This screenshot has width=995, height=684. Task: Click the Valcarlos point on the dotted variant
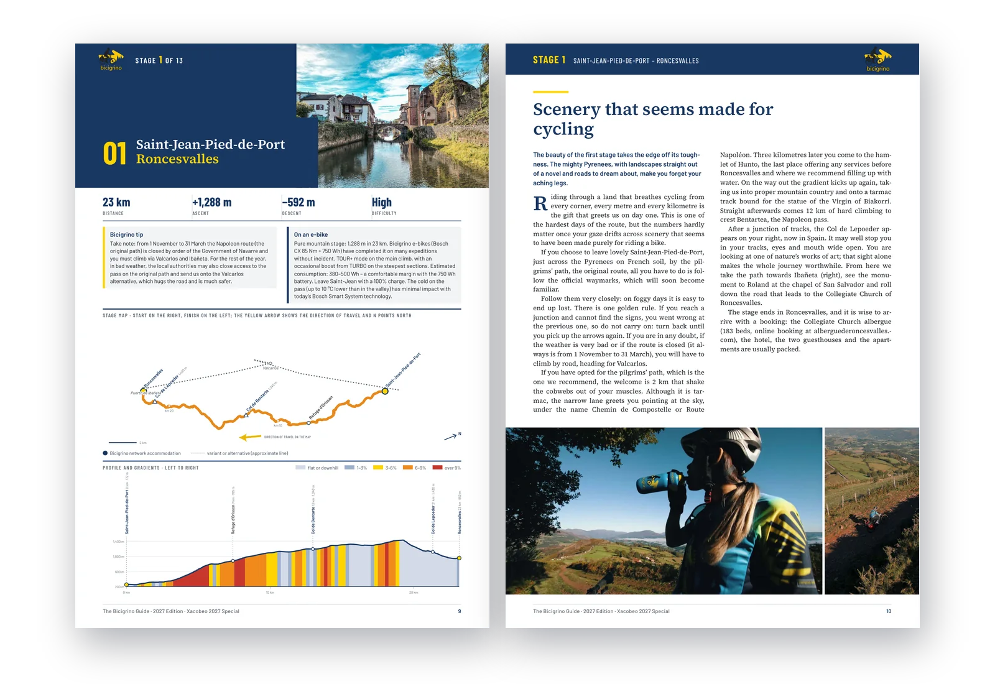click(270, 363)
